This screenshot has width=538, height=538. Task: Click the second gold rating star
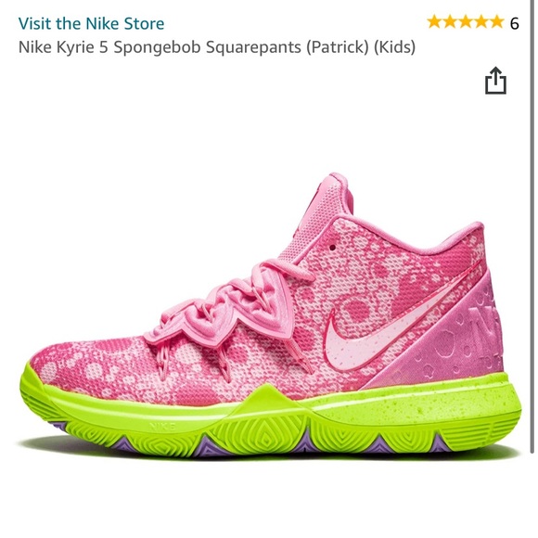[x=450, y=22]
